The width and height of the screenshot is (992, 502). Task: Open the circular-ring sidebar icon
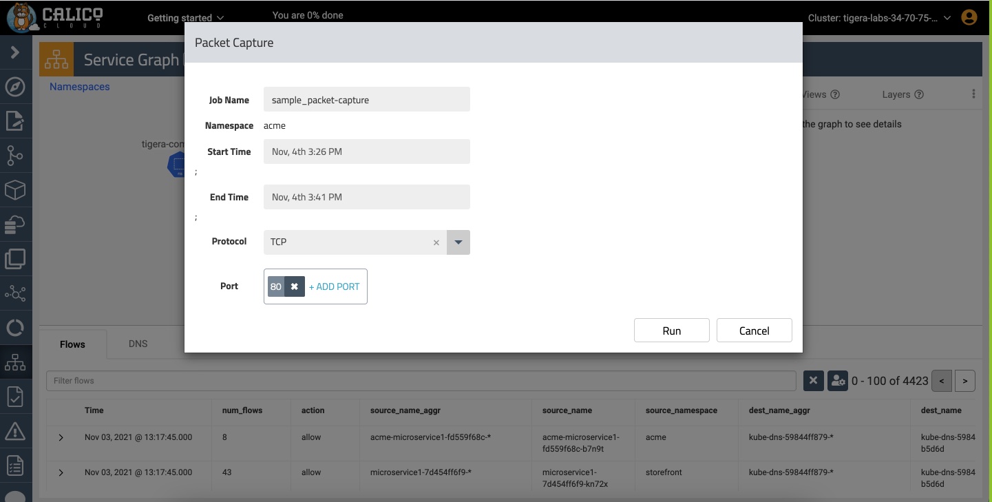15,328
